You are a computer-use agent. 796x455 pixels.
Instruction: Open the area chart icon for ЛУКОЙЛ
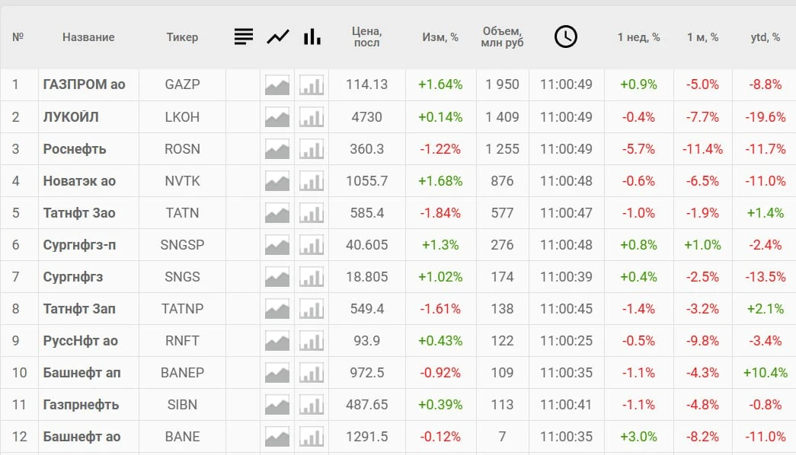click(x=277, y=117)
